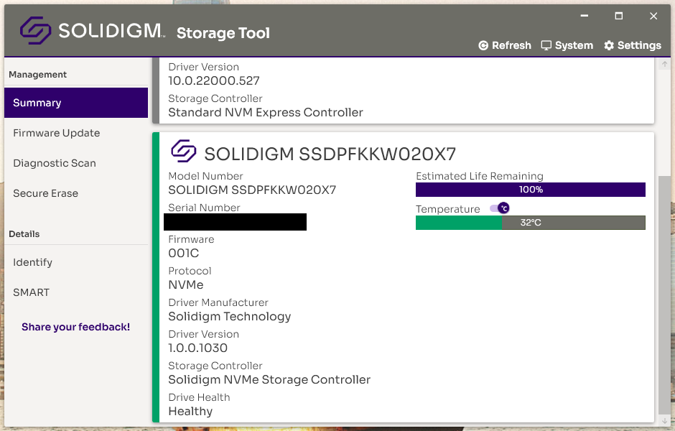Click the Estimated Life Remaining bar
Image resolution: width=675 pixels, height=431 pixels.
click(530, 190)
